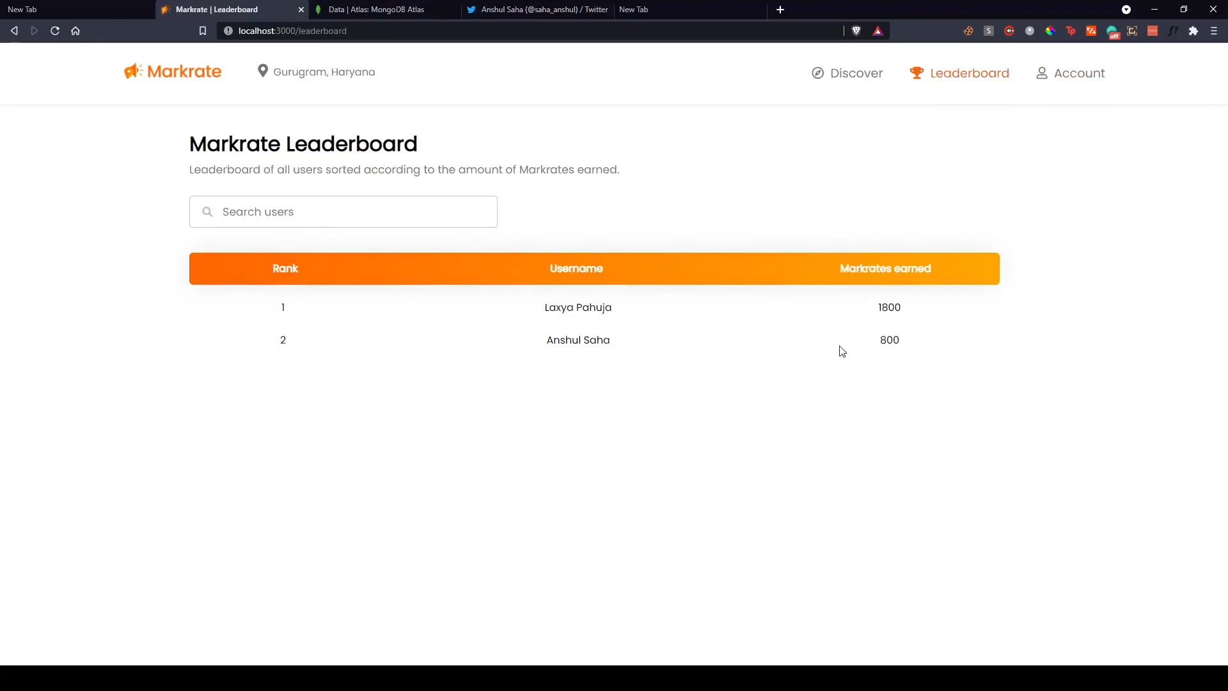Open a new tab with plus button
The width and height of the screenshot is (1228, 691).
[780, 10]
